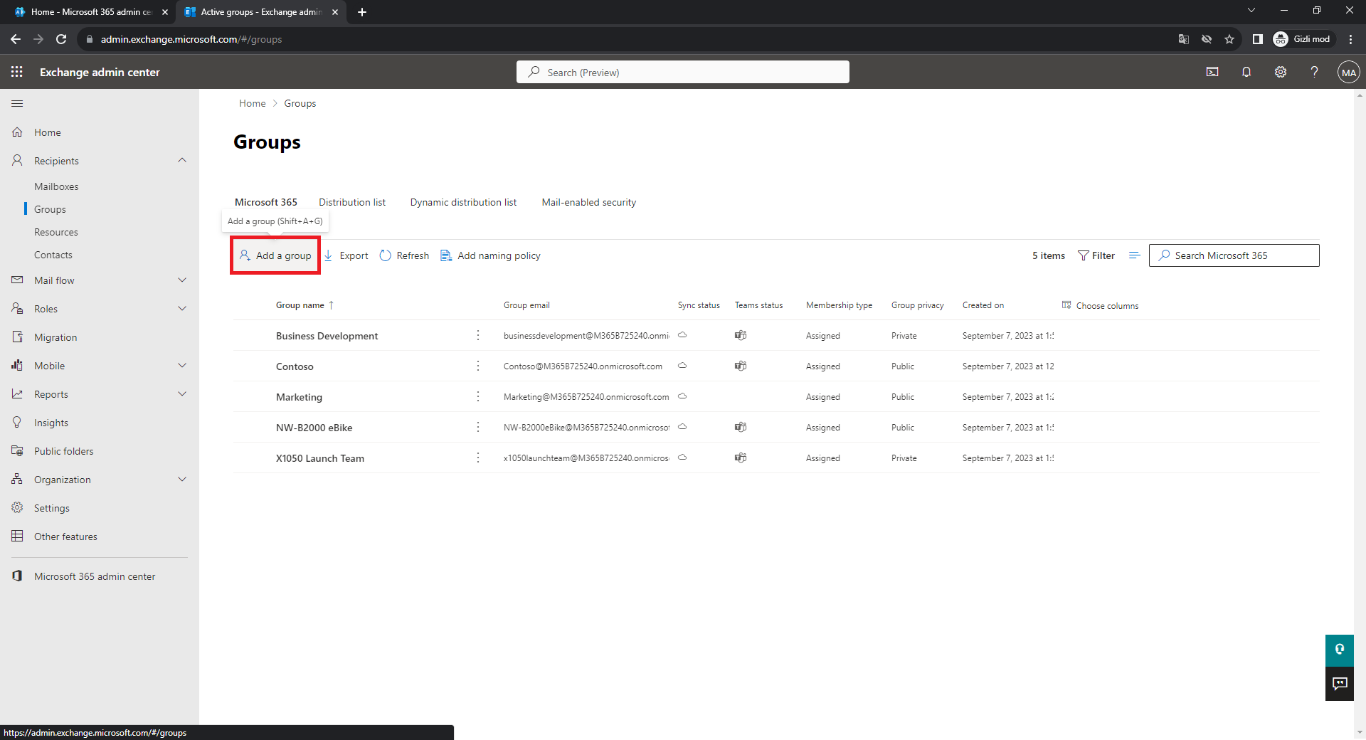Open the app launcher waffle icon
The width and height of the screenshot is (1366, 740).
coord(17,72)
